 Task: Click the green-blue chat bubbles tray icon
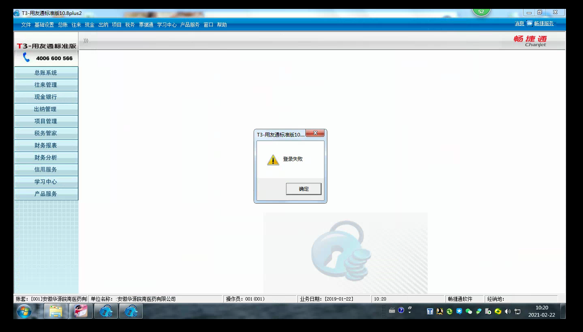click(x=479, y=311)
